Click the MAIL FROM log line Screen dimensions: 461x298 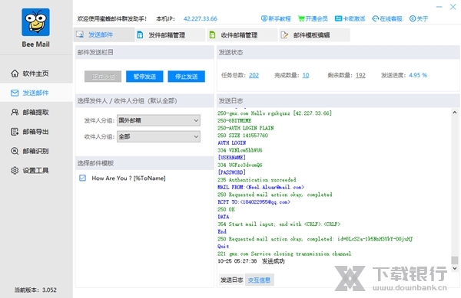click(260, 187)
